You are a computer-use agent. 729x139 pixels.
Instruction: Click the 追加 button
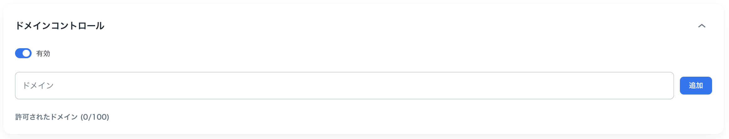coord(696,85)
